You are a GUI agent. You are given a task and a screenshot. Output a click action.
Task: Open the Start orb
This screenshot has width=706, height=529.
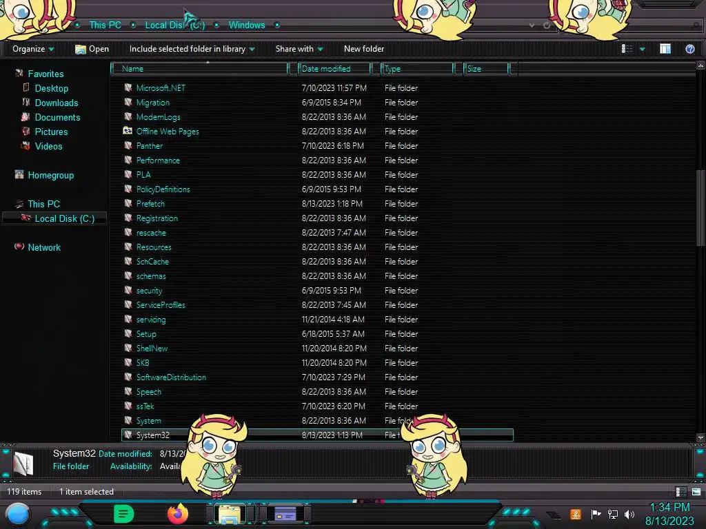pos(18,514)
